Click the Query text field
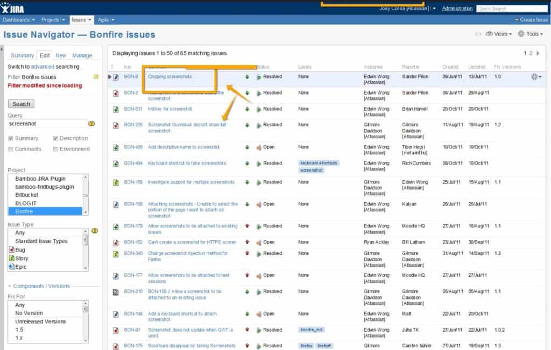The width and height of the screenshot is (551, 350). point(47,124)
